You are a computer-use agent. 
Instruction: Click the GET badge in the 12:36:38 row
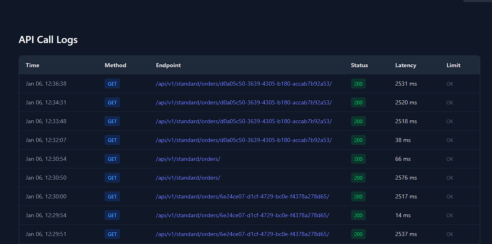(112, 84)
